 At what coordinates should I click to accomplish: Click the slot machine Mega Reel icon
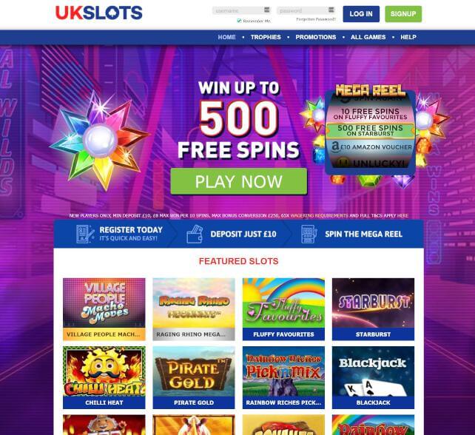(309, 234)
